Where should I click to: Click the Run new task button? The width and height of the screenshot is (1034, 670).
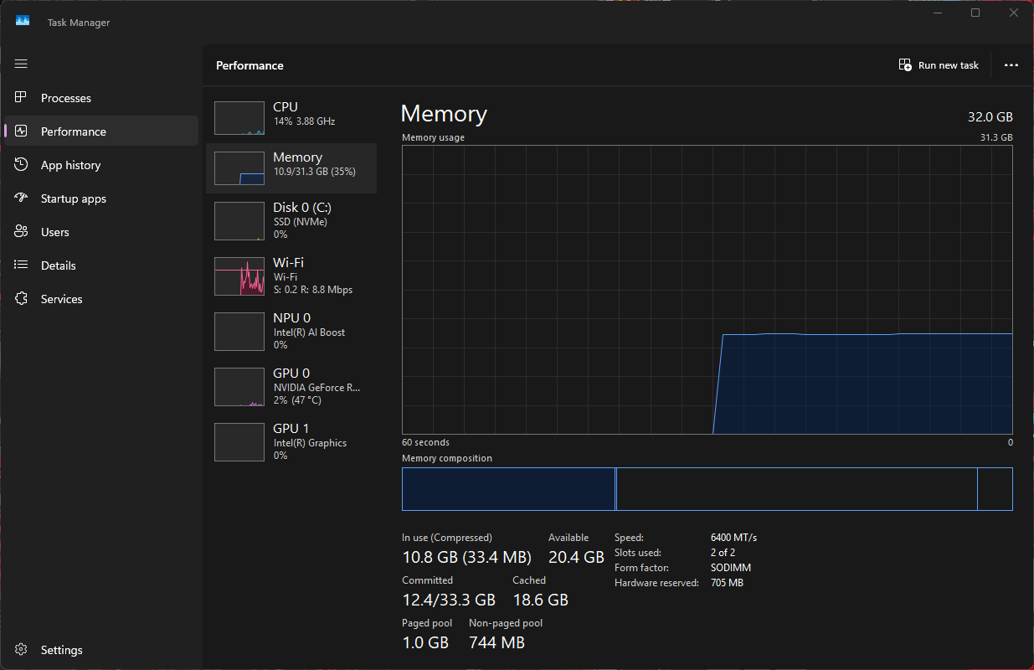tap(939, 65)
